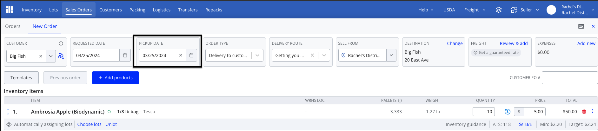Expand the Freight dropdown in the navbar
This screenshot has width=598, height=131.
click(475, 10)
